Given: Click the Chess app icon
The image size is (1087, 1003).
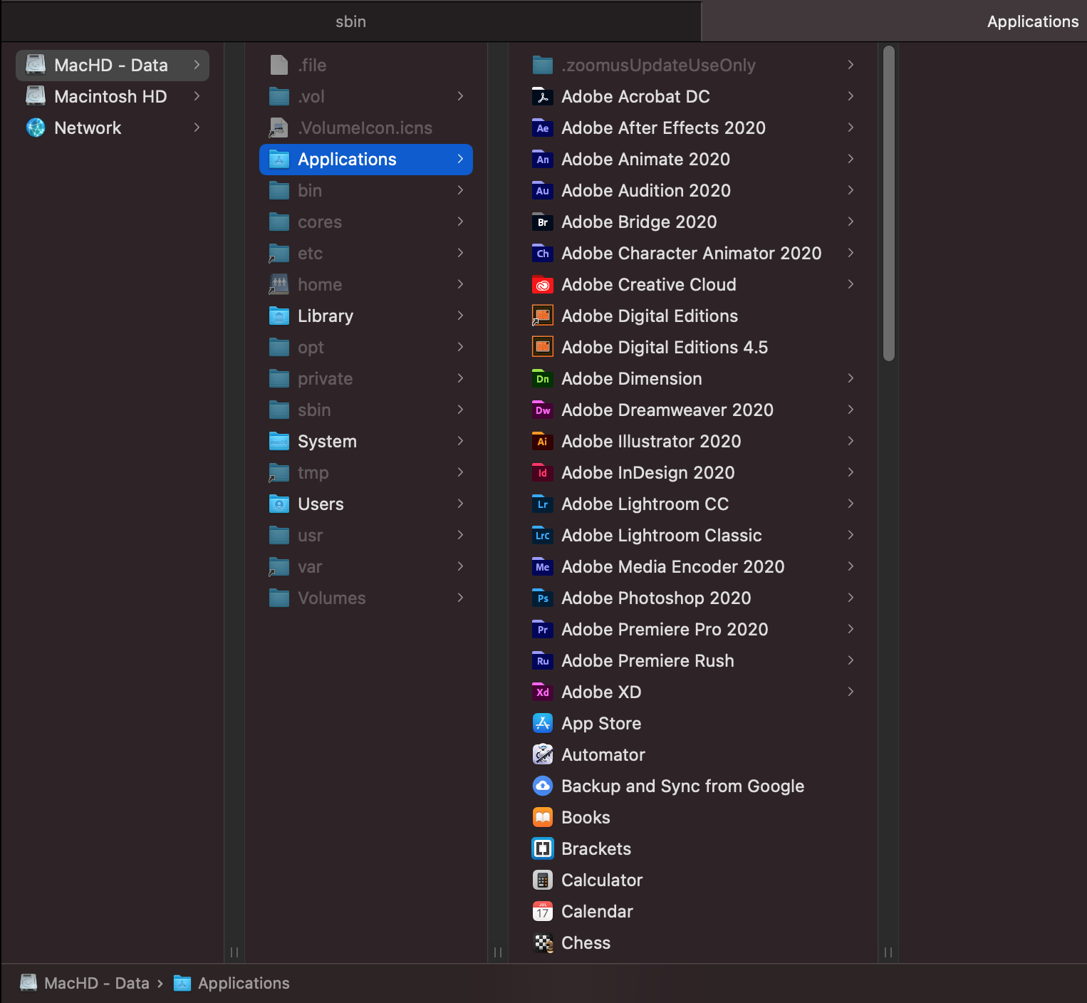Looking at the screenshot, I should pos(543,942).
